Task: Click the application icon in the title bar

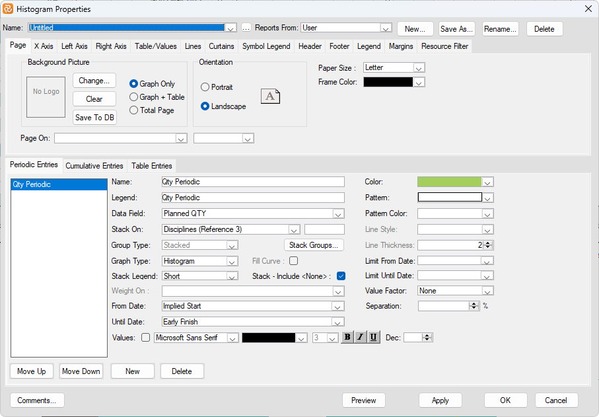Action: tap(9, 9)
